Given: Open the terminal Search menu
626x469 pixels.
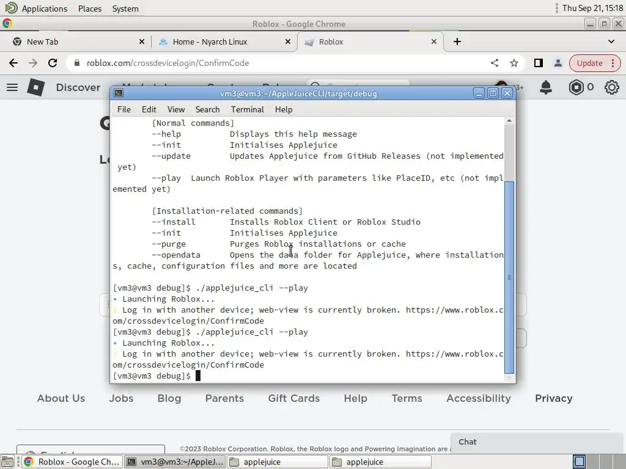Looking at the screenshot, I should pyautogui.click(x=208, y=109).
